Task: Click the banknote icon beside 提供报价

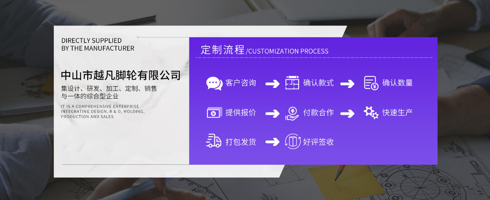Action: coord(214,112)
